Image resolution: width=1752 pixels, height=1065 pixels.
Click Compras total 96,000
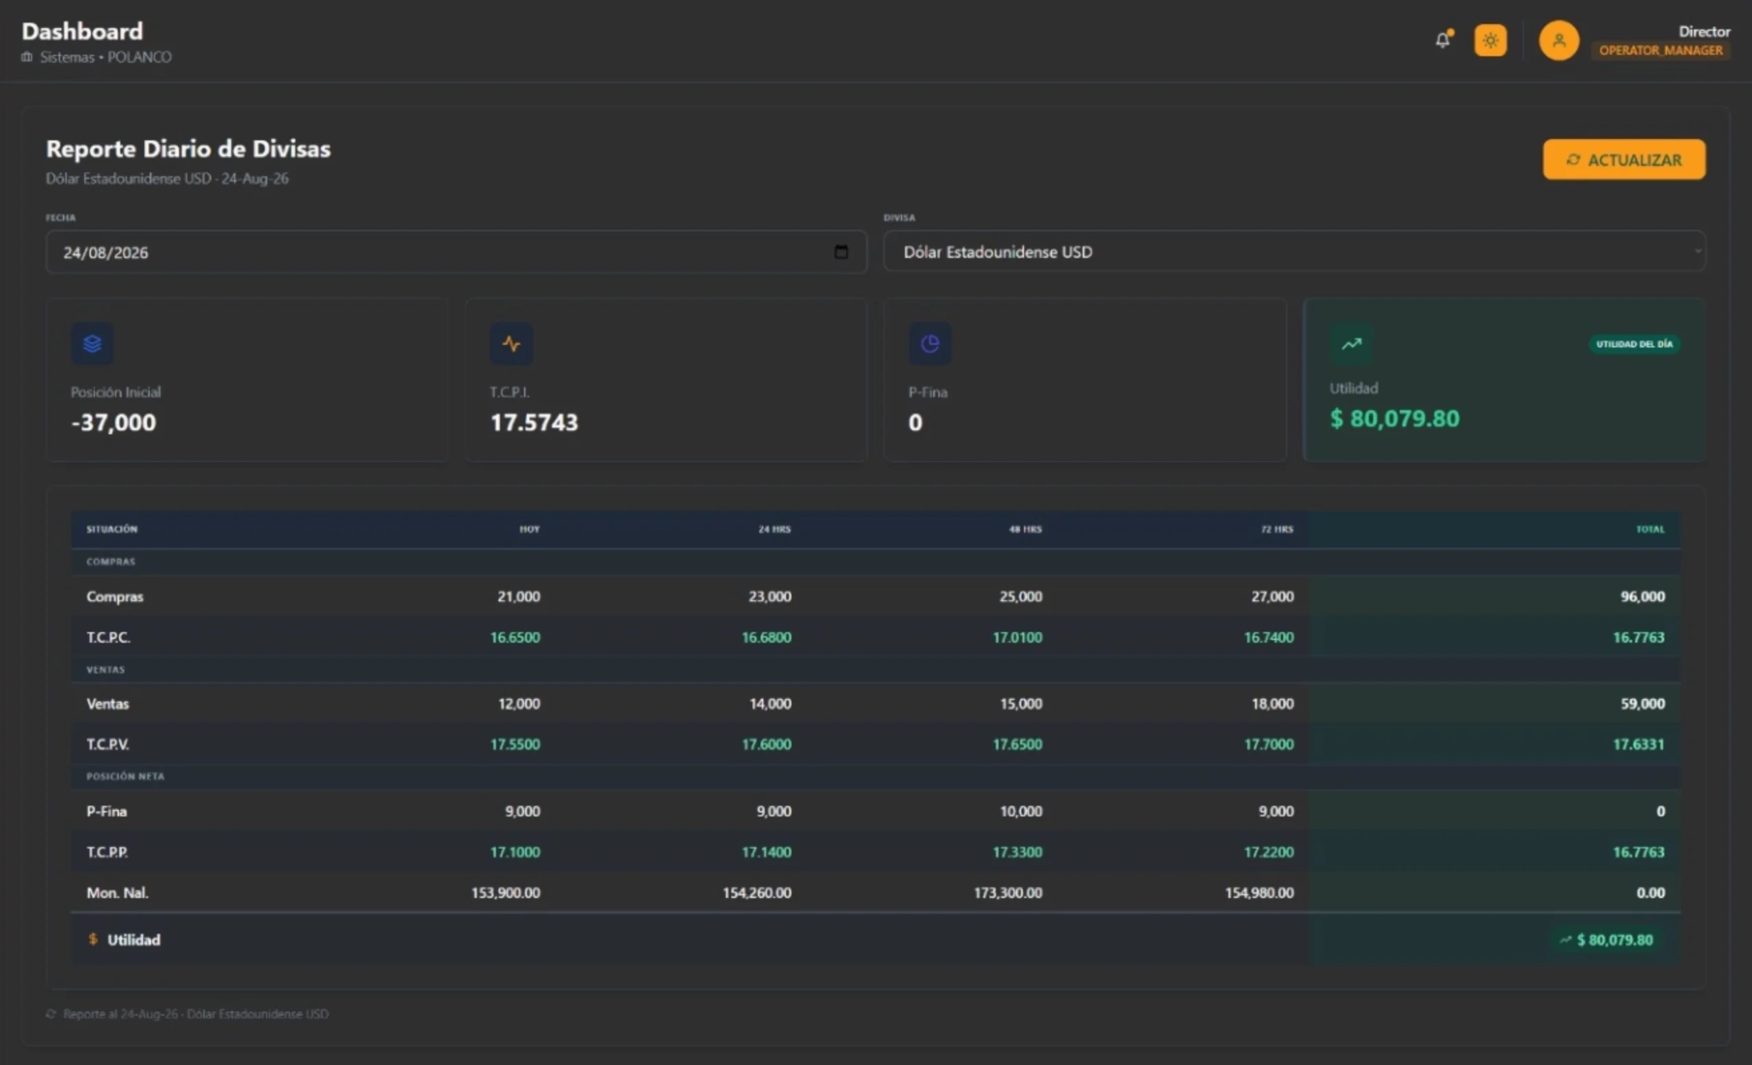click(1643, 597)
